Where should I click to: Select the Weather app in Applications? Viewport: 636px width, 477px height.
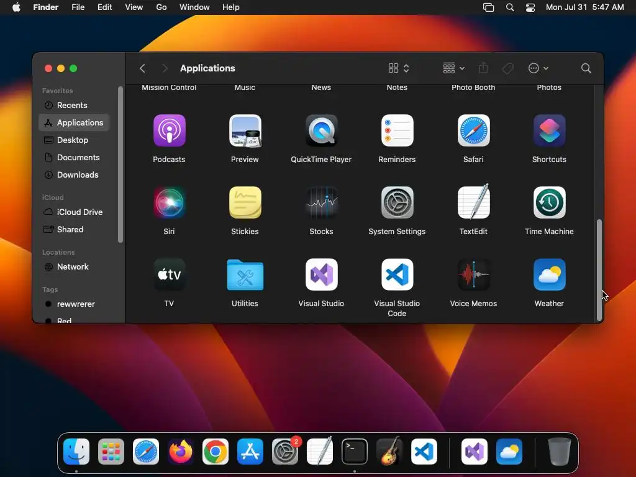549,275
